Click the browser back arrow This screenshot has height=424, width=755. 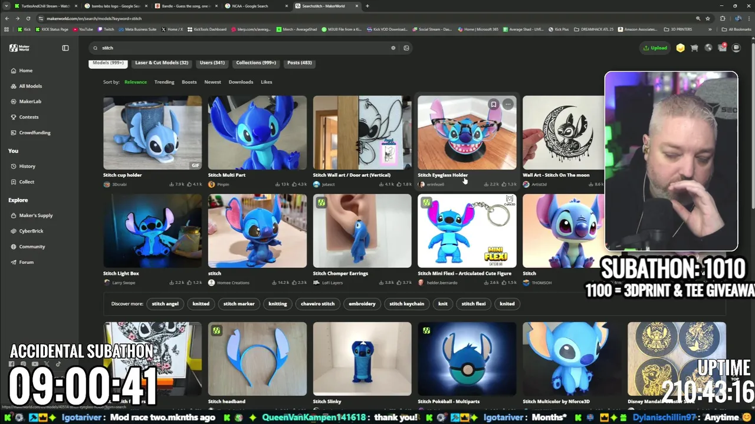(x=7, y=18)
